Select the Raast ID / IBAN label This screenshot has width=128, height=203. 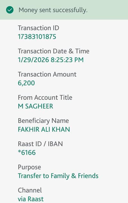[x=40, y=144]
